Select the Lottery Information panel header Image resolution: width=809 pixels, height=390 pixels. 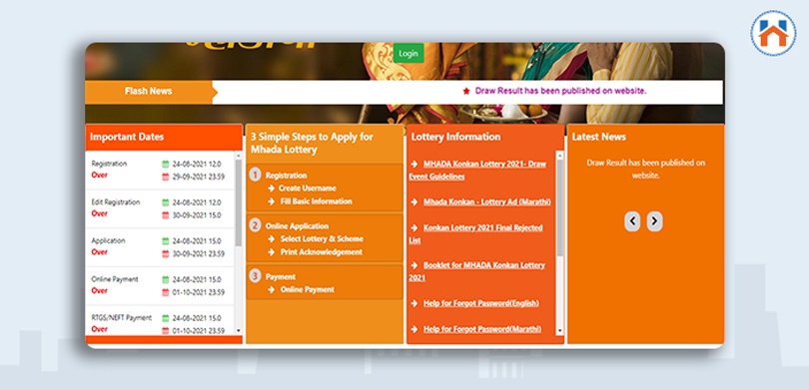click(x=455, y=137)
